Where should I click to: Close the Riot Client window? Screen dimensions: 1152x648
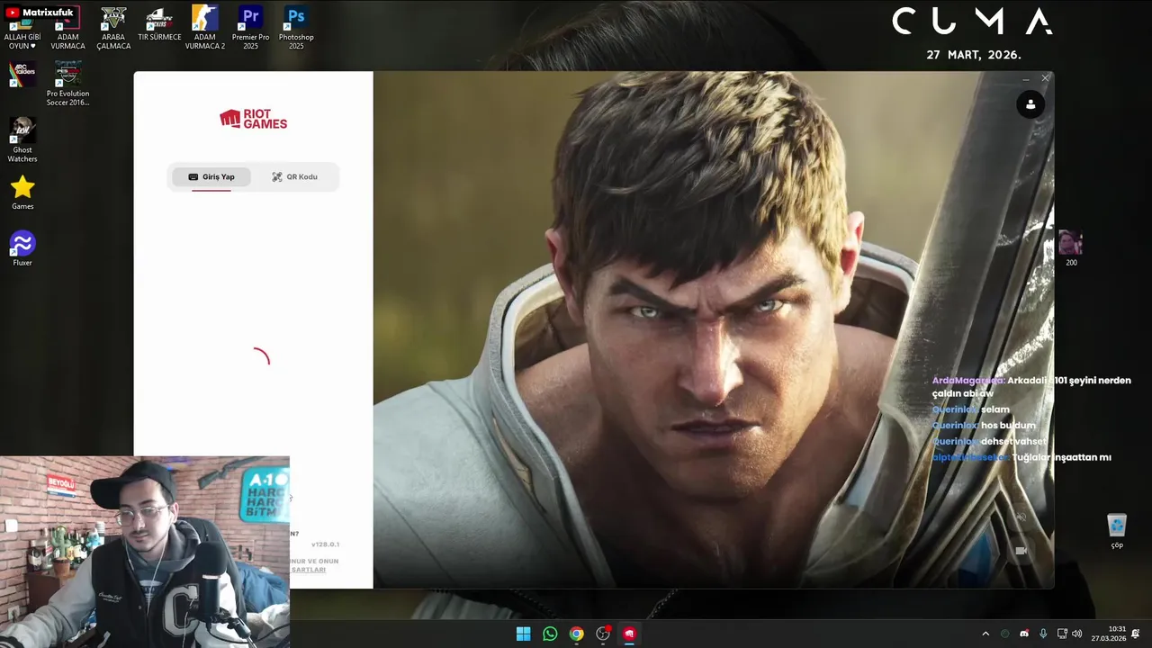click(1045, 79)
